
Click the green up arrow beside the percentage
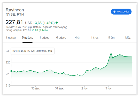pyautogui.click(x=57, y=23)
